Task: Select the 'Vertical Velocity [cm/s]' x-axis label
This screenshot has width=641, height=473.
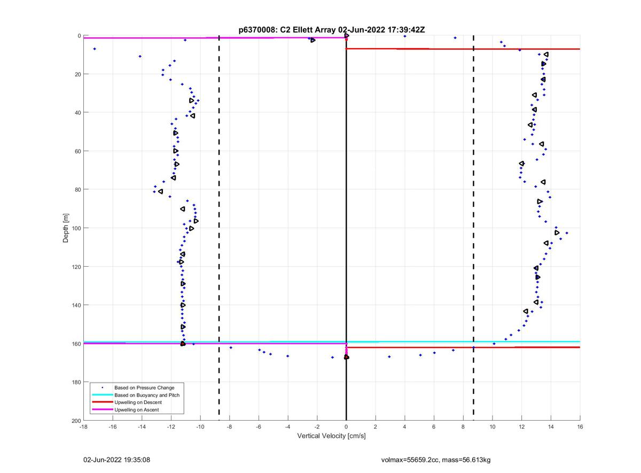Action: [x=331, y=436]
